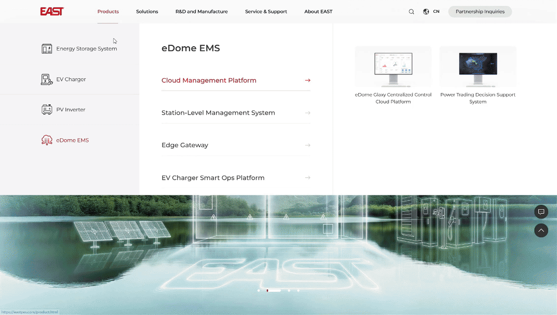Open the chat message icon

click(541, 212)
